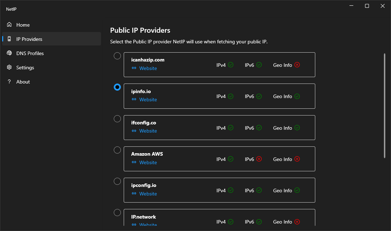This screenshot has height=231, width=391.
Task: Click the About question mark icon
Action: point(9,81)
